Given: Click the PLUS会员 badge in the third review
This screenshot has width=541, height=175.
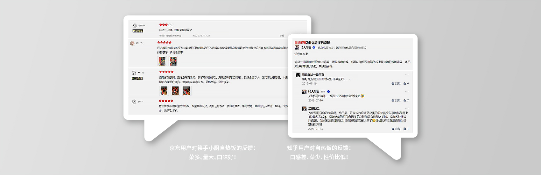Looking at the screenshot, I should 137,78.
